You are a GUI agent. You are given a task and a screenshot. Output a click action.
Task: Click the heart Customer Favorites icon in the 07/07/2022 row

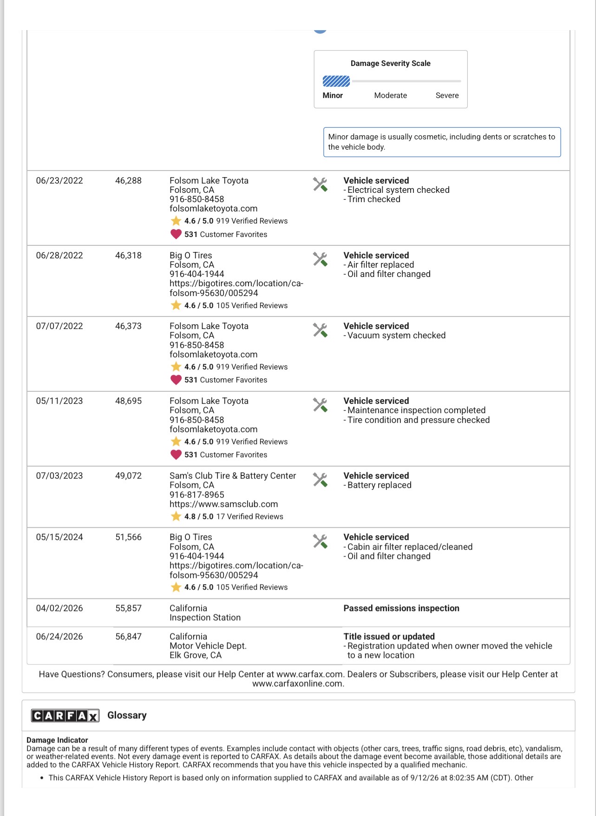pos(176,380)
